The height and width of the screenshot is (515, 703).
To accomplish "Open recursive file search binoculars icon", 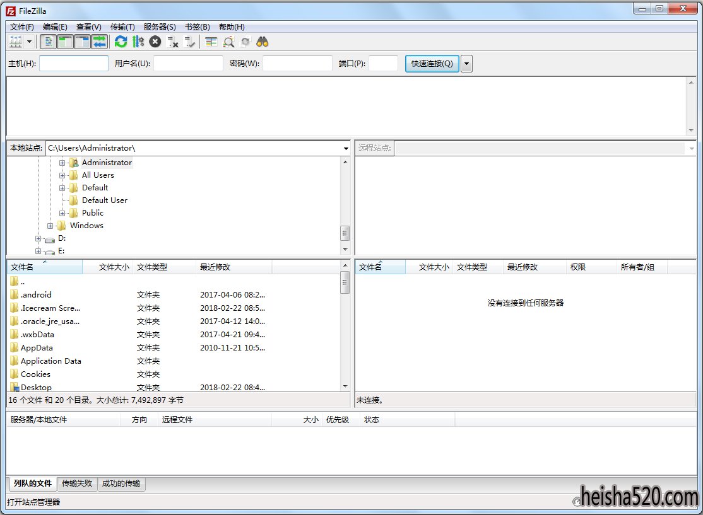I will pyautogui.click(x=263, y=42).
